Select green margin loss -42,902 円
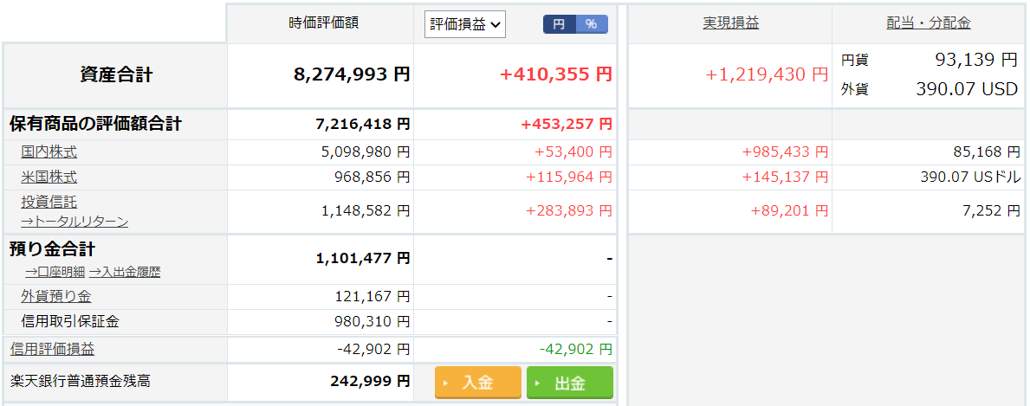The height and width of the screenshot is (406, 1030). pos(576,350)
